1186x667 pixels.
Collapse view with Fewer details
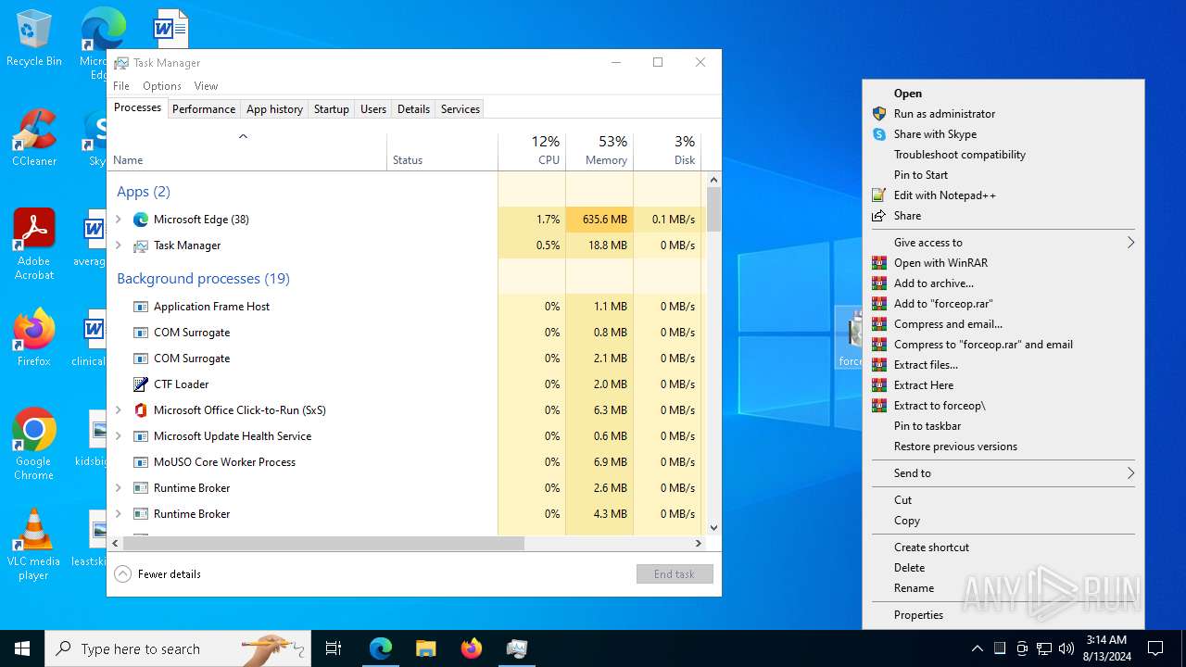click(x=158, y=574)
